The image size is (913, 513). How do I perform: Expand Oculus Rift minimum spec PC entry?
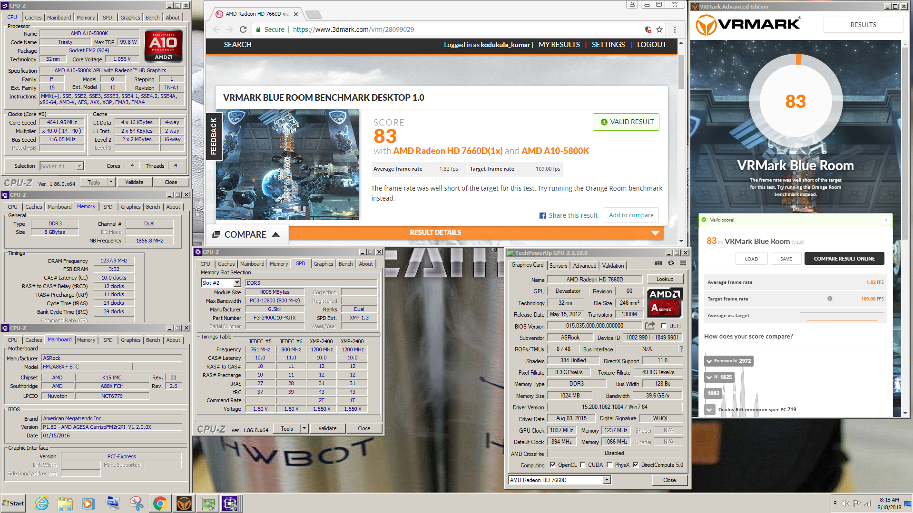click(710, 409)
